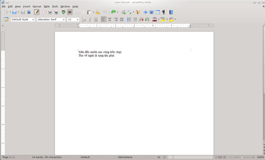Open the Table menu
The width and height of the screenshot is (265, 160).
coord(47,7)
